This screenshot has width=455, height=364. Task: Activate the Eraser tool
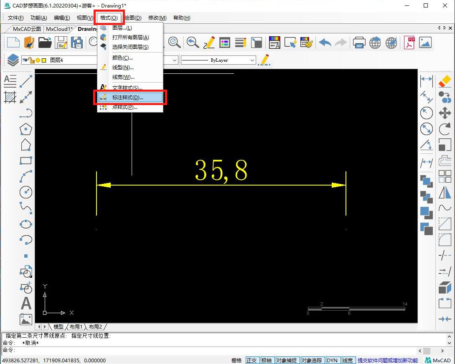click(445, 80)
